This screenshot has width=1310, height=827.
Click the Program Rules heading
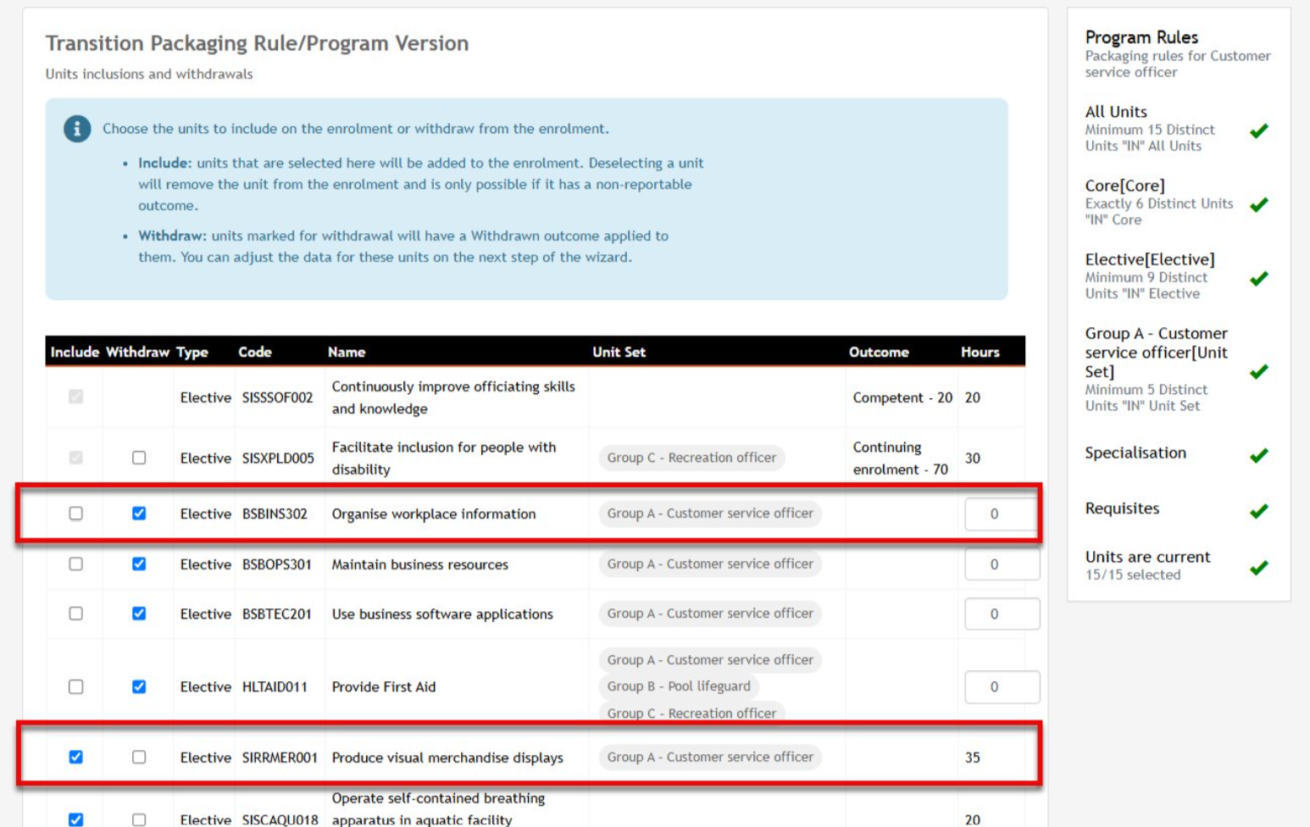(x=1141, y=37)
